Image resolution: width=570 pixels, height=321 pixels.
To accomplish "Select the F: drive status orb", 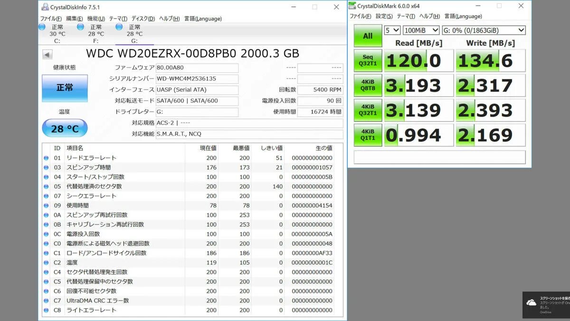I will coord(81,27).
